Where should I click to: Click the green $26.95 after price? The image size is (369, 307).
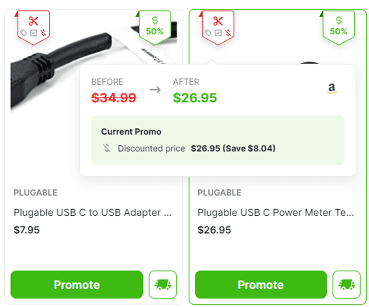coord(195,98)
